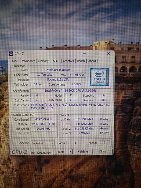The width and height of the screenshot is (141, 188).
Task: Click the 14 nm technology value
Action: pos(38,84)
